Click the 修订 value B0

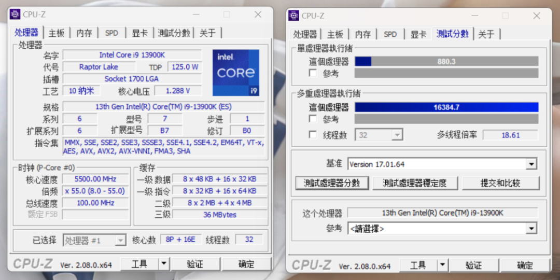tap(247, 130)
